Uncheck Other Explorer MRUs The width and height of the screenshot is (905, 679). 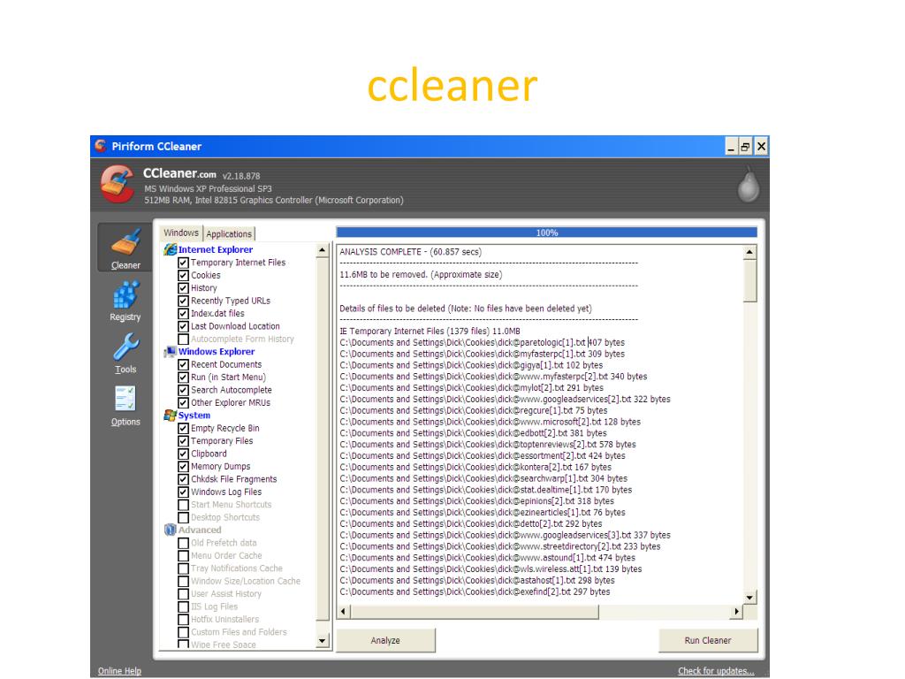[183, 403]
